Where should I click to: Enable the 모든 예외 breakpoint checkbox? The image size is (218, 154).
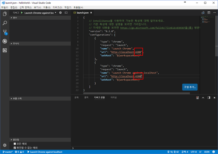(15, 144)
